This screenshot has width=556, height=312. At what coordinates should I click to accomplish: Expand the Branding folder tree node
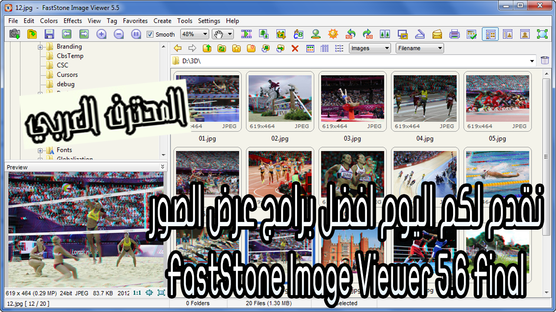[x=40, y=47]
